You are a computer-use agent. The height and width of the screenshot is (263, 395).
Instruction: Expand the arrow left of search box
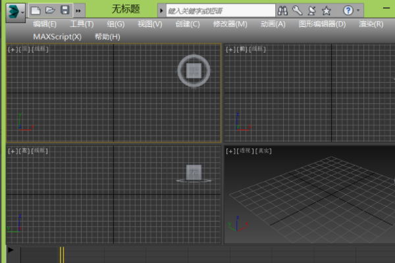pos(161,11)
